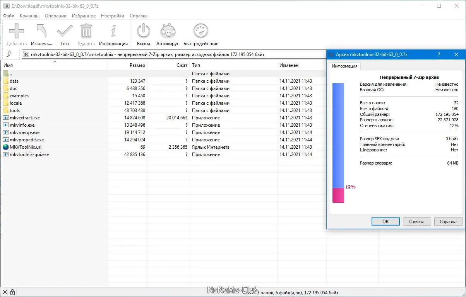Viewport: 466px width, 297px height.
Task: Sort by Изменён column header
Action: click(302, 65)
